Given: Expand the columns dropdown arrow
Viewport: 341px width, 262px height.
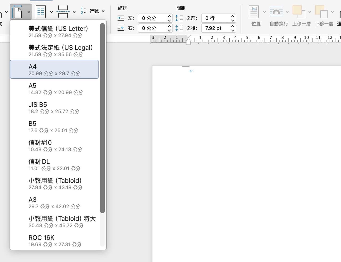Looking at the screenshot, I should [51, 12].
